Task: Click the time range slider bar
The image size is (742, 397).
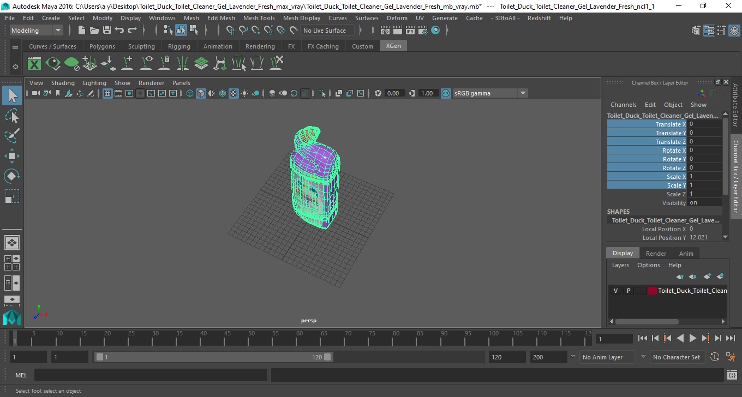Action: (x=213, y=357)
